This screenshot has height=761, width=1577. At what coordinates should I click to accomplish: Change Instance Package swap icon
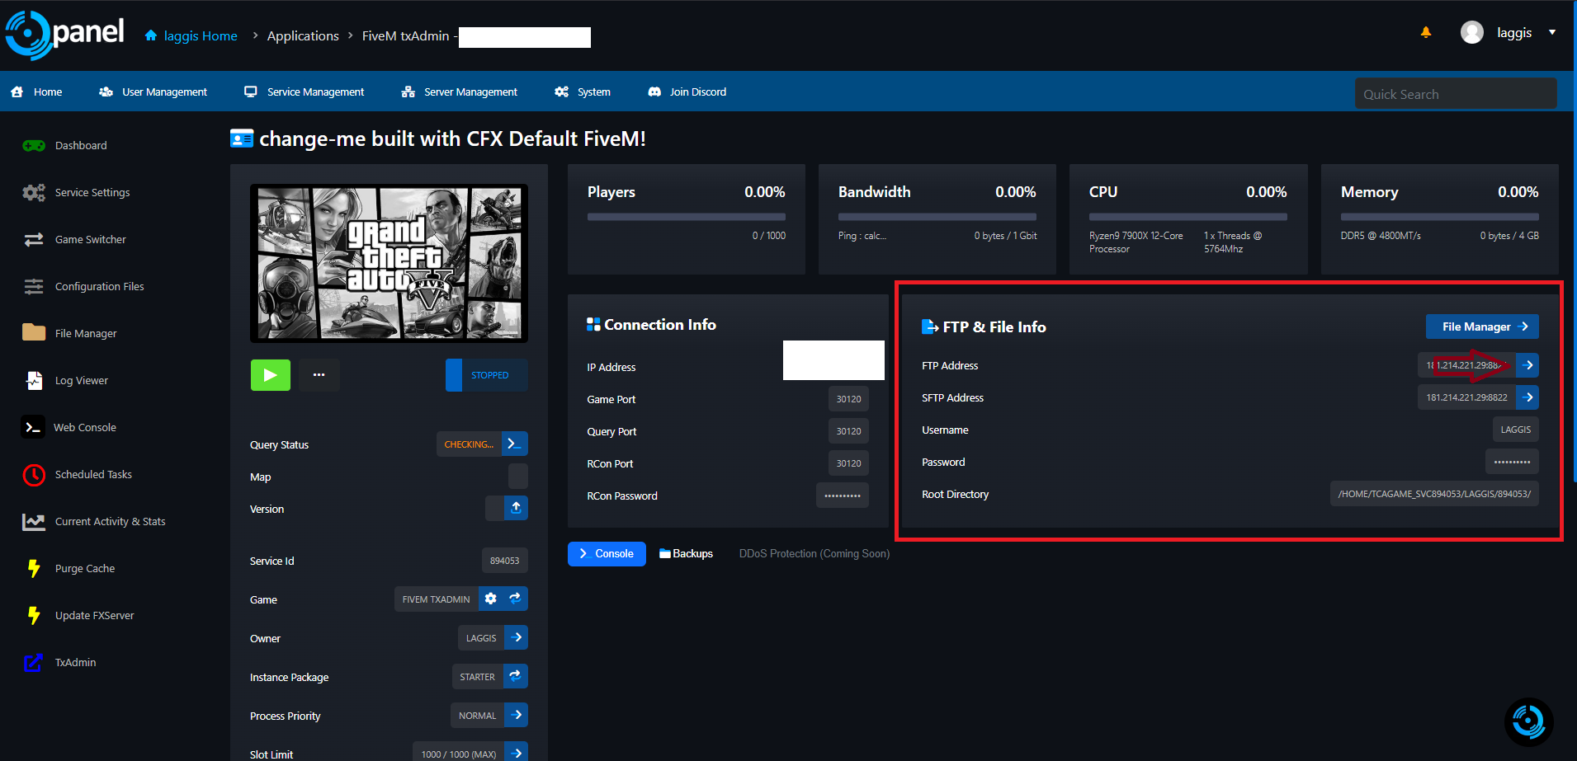[516, 676]
